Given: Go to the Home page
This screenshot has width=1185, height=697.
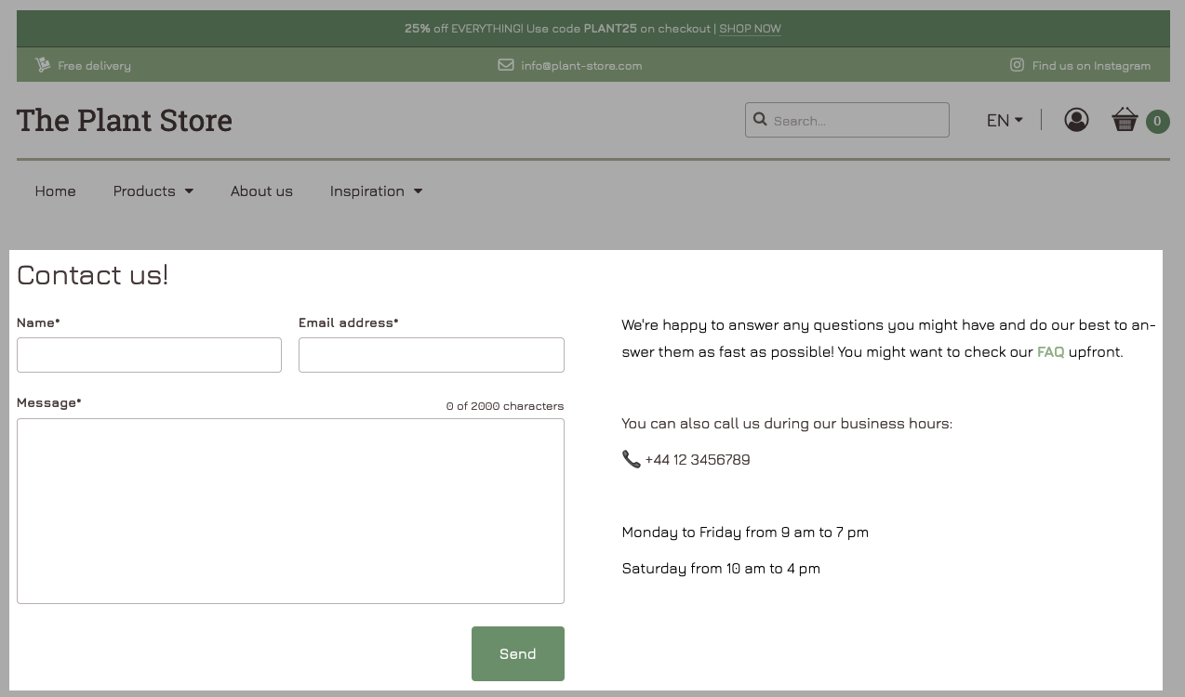Looking at the screenshot, I should pyautogui.click(x=55, y=191).
